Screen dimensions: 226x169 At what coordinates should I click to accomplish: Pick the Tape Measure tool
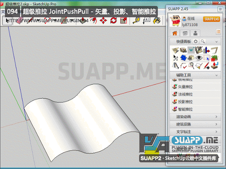pos(136,21)
